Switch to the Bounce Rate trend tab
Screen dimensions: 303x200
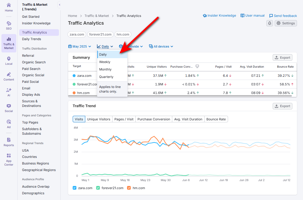[216, 119]
